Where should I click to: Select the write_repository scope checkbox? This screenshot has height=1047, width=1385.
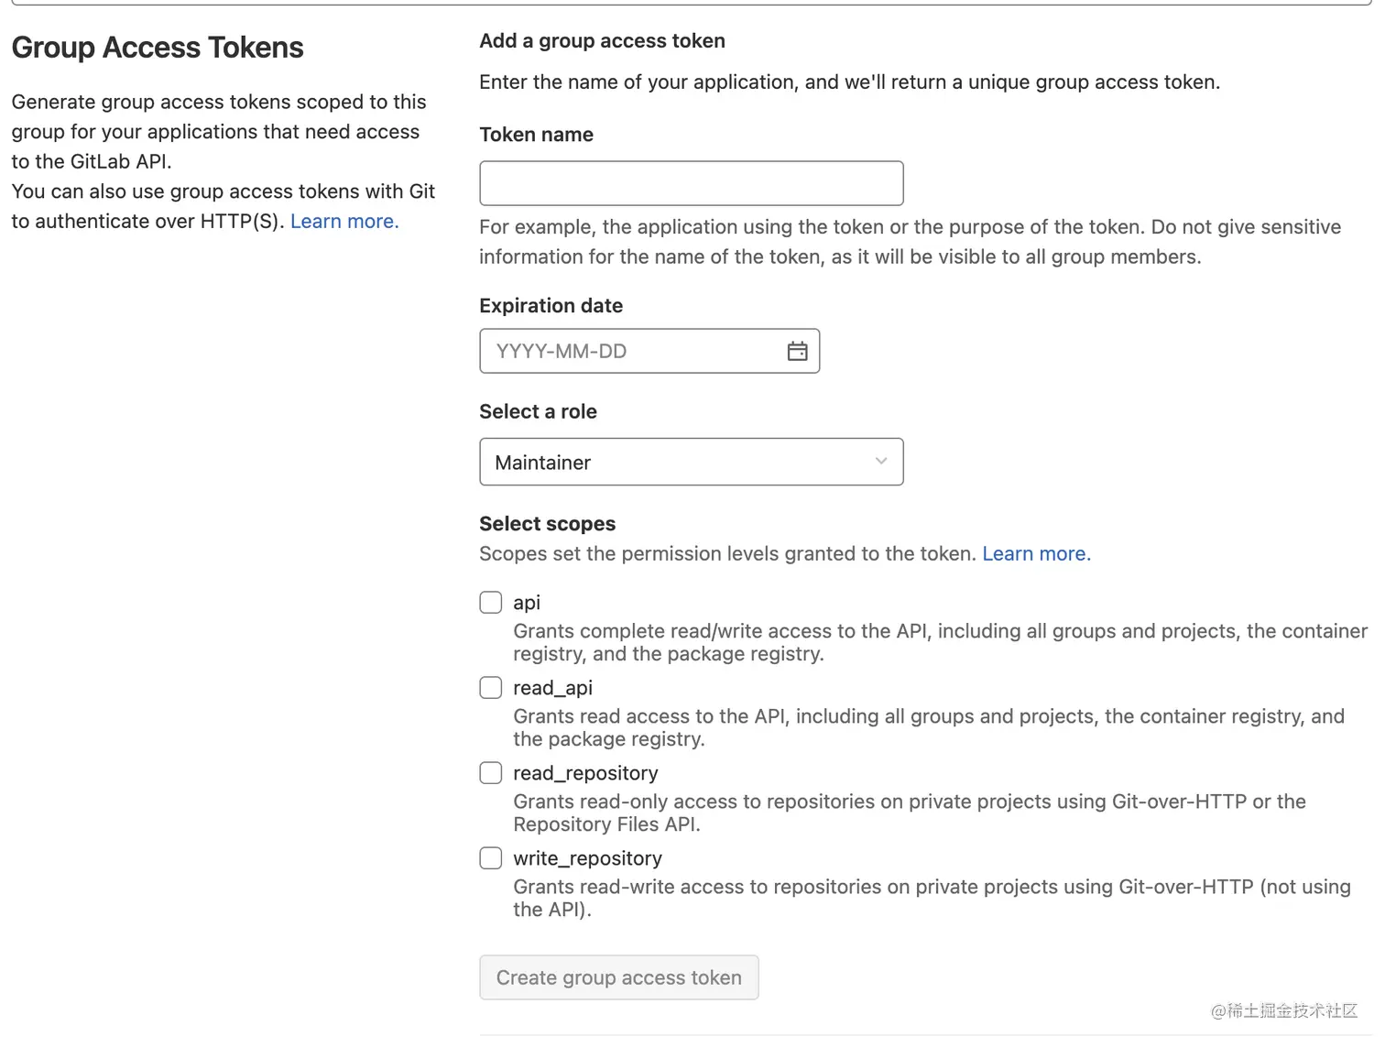click(491, 858)
